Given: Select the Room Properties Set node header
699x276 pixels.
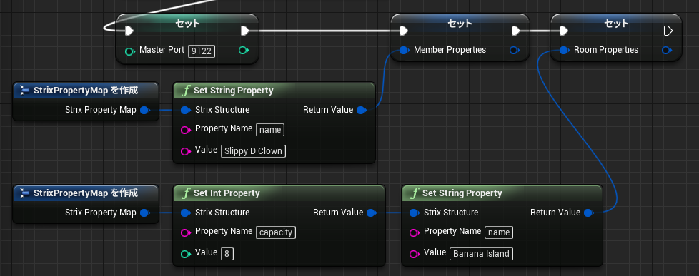Looking at the screenshot, I should (616, 24).
